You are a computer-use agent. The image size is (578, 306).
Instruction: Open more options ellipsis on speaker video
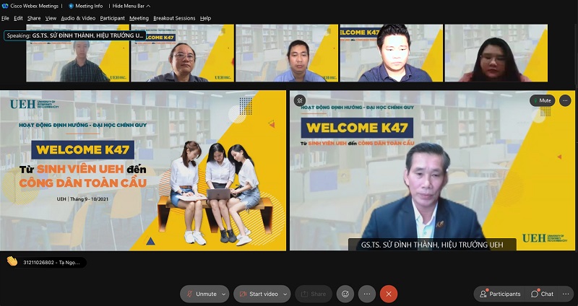[565, 100]
